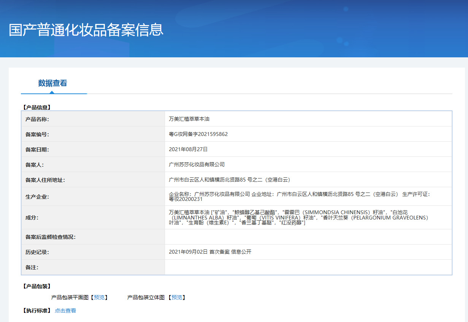Click the 产品名称 row label
468x322 pixels.
tap(37, 119)
